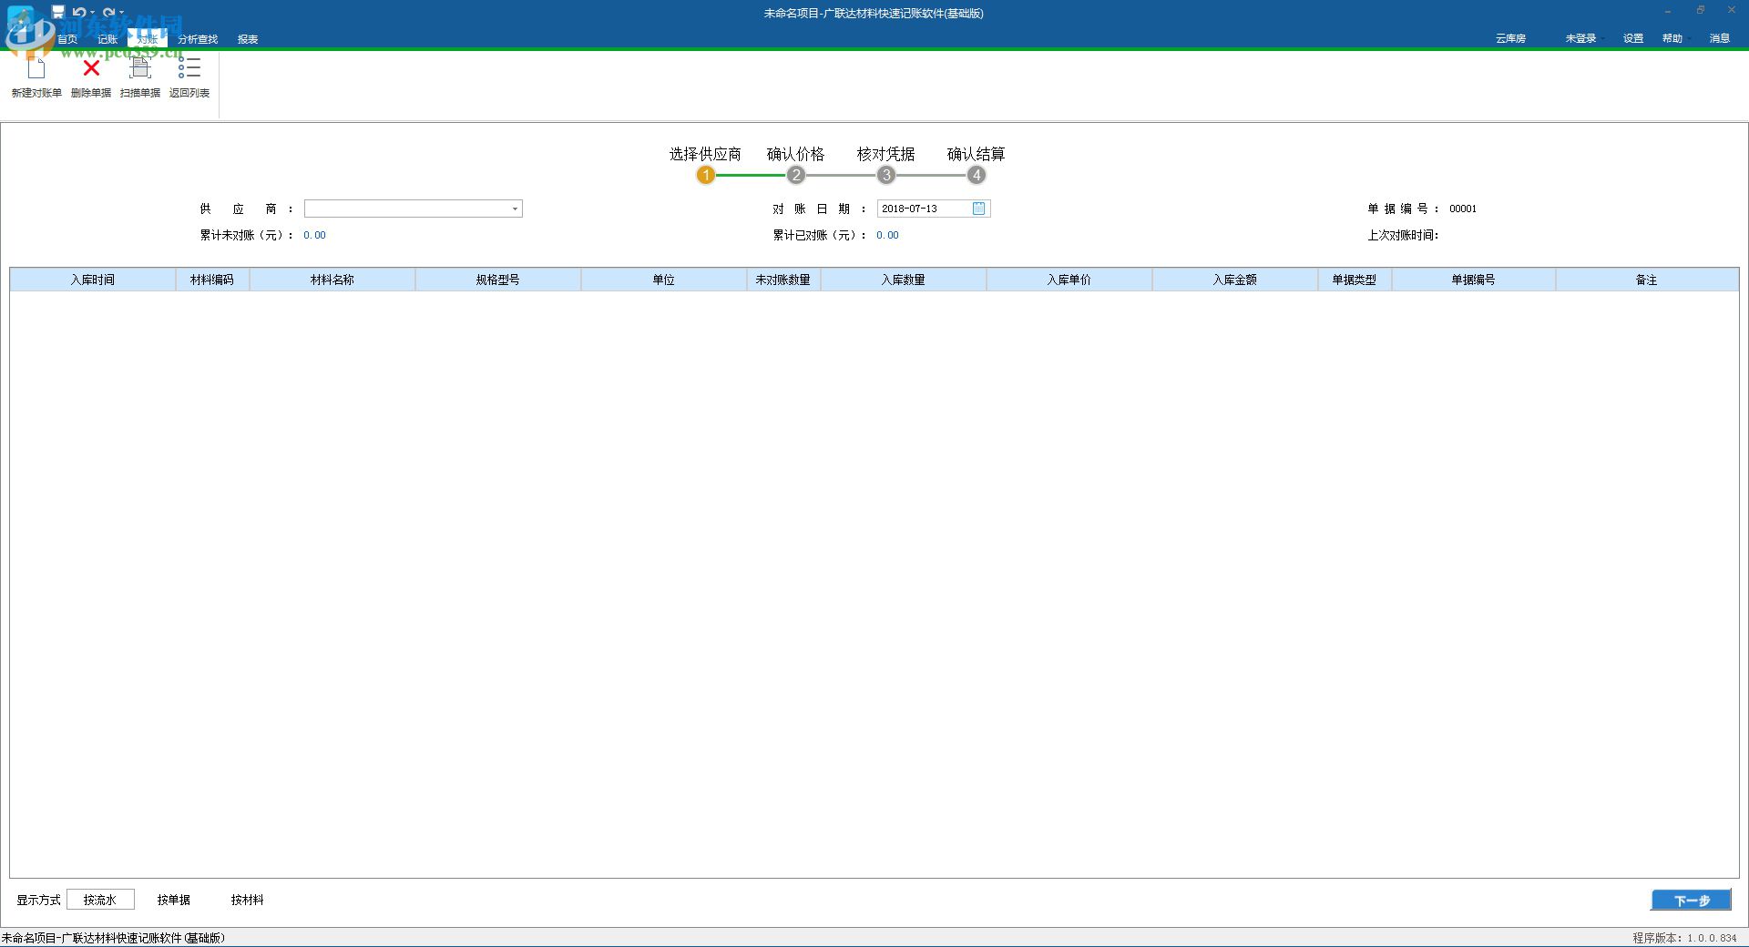Click the 材料名称 column header
This screenshot has width=1749, height=947.
click(332, 280)
